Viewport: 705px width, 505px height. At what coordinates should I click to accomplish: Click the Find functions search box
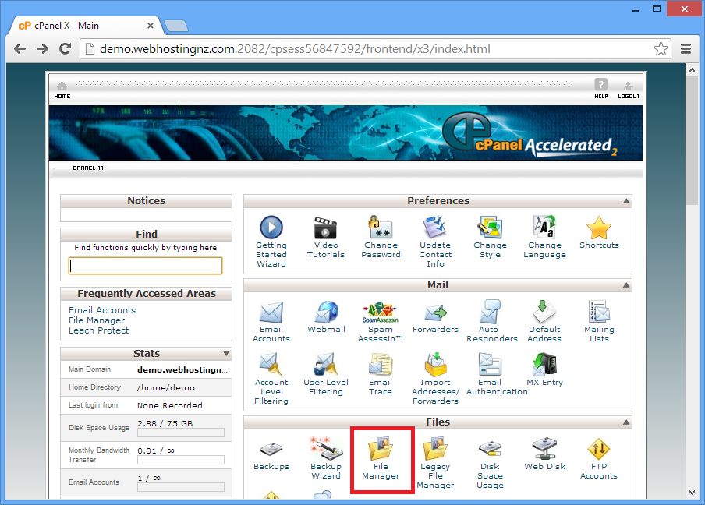(145, 265)
